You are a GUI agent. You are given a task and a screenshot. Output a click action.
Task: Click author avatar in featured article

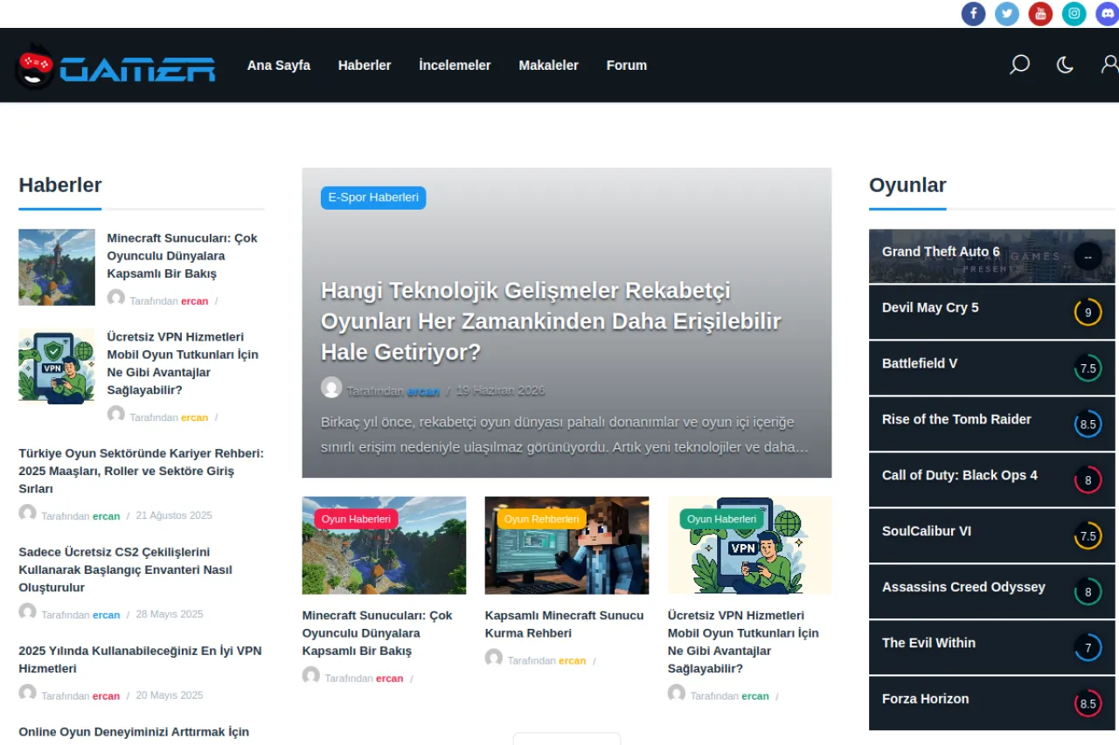pos(331,387)
